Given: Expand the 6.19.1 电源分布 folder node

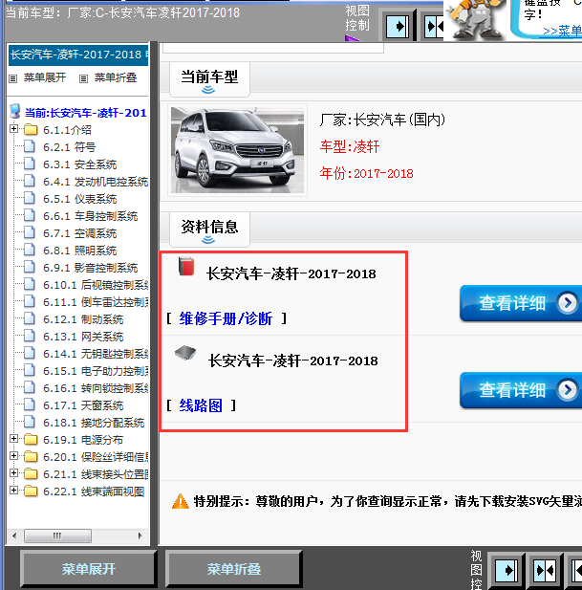Looking at the screenshot, I should 13,438.
